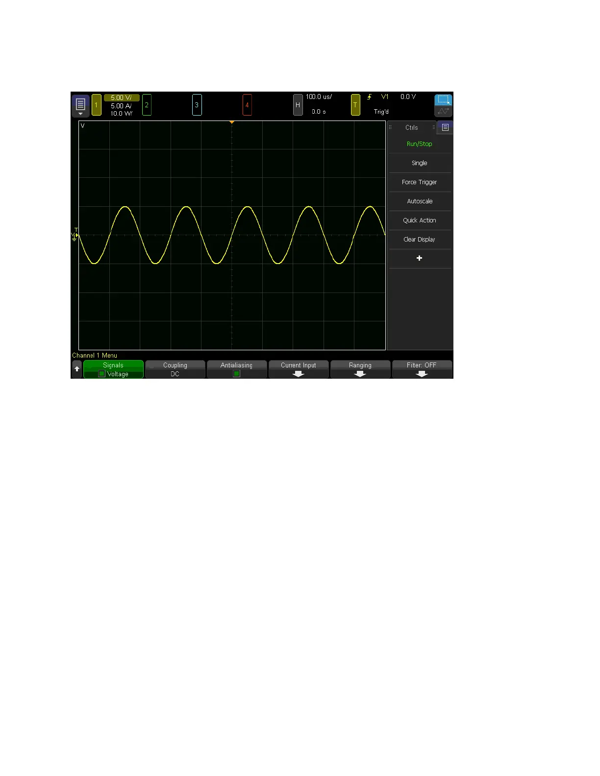Open trigger settings T button
Image resolution: width=600 pixels, height=776 pixels.
[x=355, y=105]
